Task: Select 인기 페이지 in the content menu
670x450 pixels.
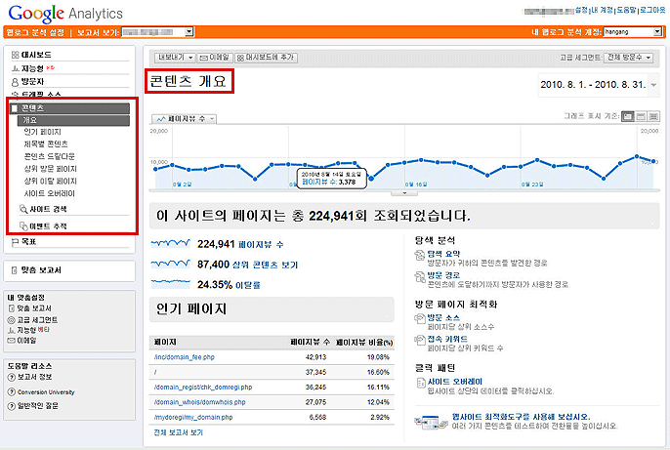Action: pos(43,132)
